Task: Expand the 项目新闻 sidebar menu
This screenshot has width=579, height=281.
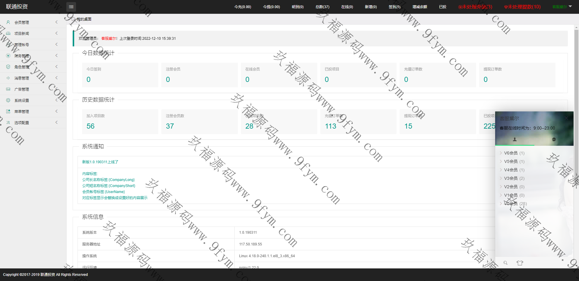Action: [22, 33]
